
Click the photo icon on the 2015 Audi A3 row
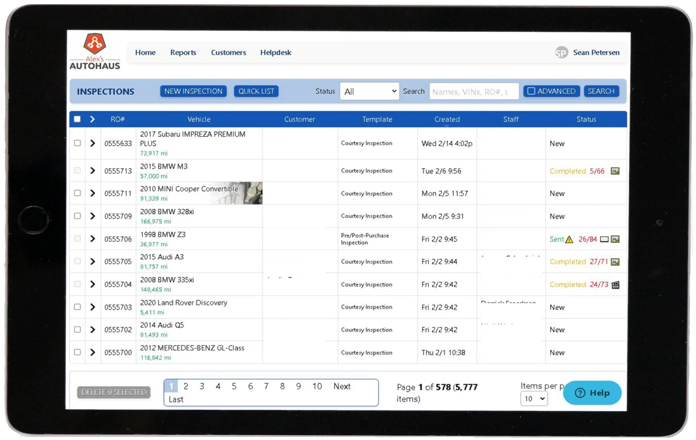tap(616, 262)
